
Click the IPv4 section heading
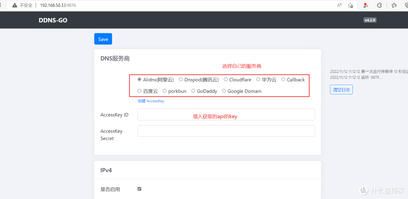tap(106, 170)
